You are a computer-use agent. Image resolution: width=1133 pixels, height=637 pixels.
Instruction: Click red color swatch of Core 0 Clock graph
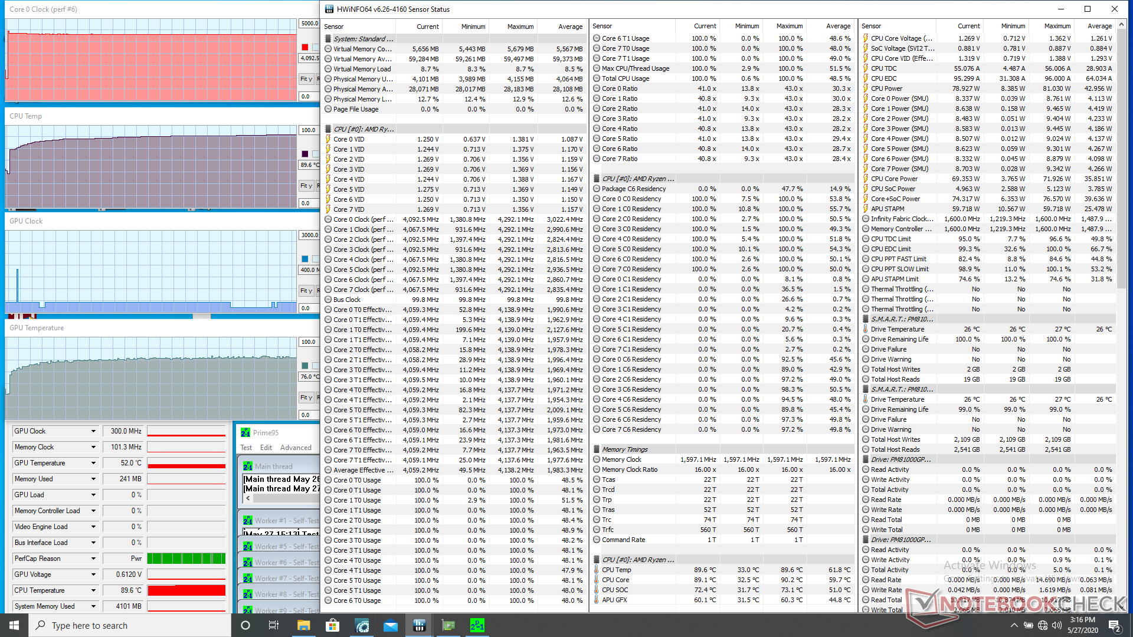[x=305, y=47]
